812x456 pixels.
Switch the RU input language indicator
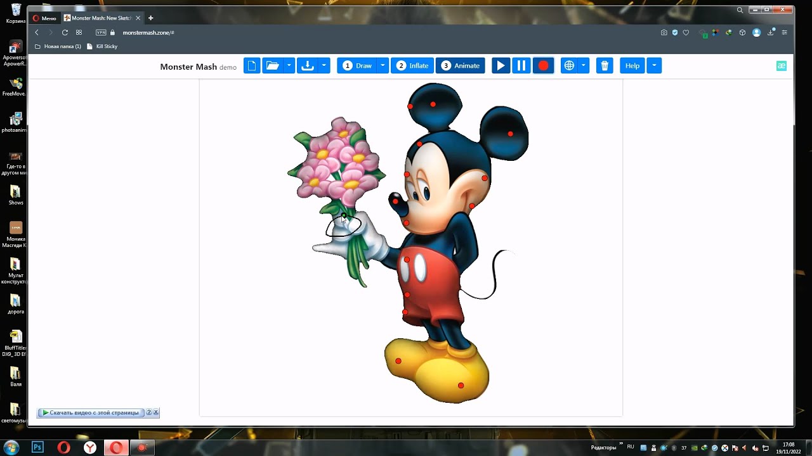631,447
